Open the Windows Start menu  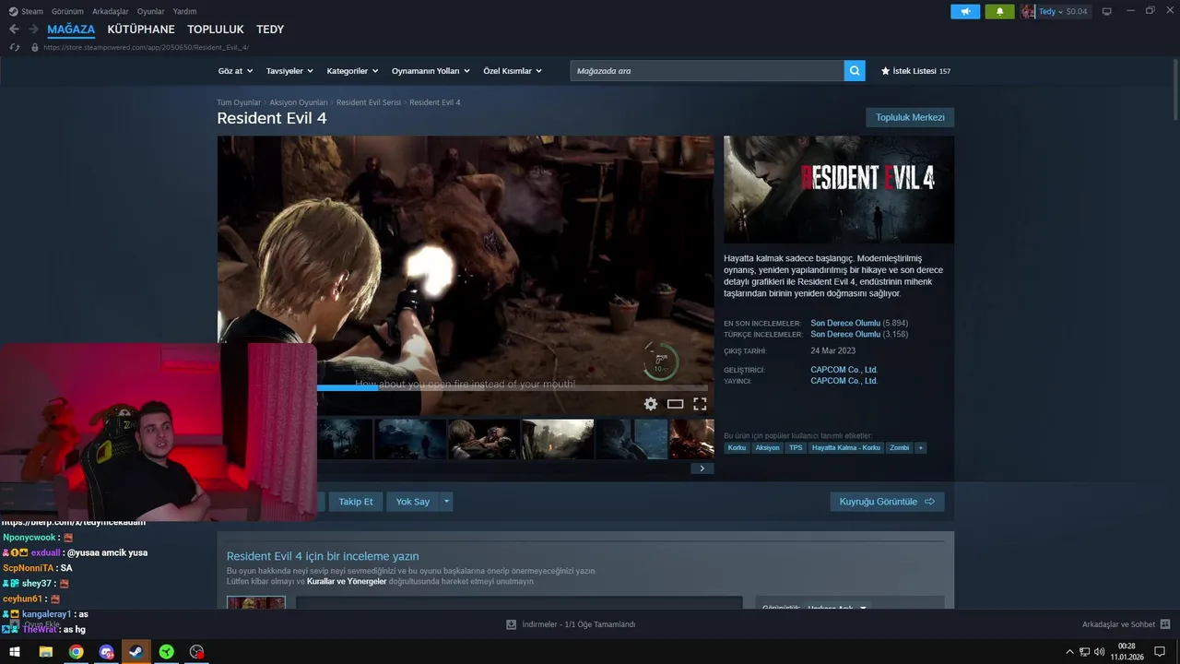click(15, 652)
